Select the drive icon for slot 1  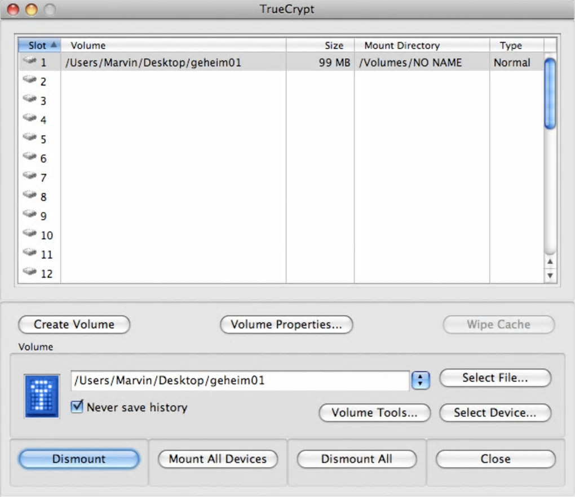pos(29,60)
